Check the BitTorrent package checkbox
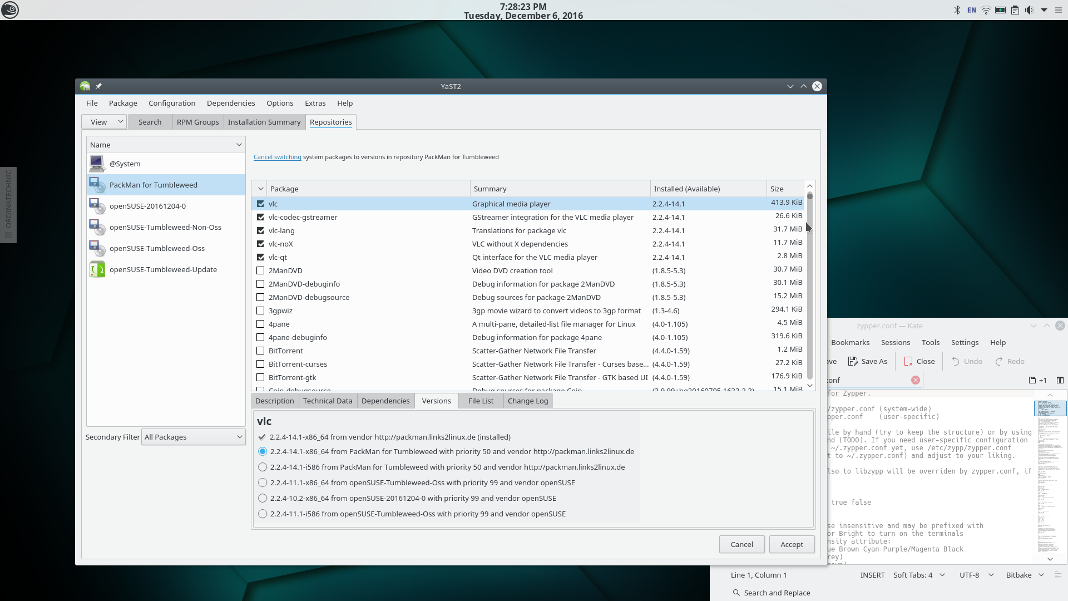 260,351
